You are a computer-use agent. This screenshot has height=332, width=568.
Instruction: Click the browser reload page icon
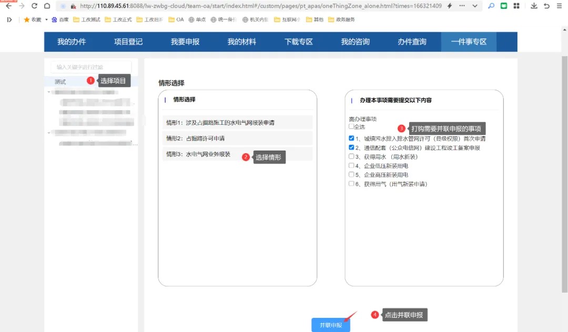tap(35, 6)
